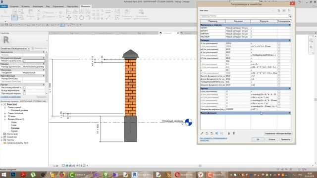Collapse 'Прочее' group header in Family Types dialog
The width and height of the screenshot is (317, 178).
click(289, 89)
